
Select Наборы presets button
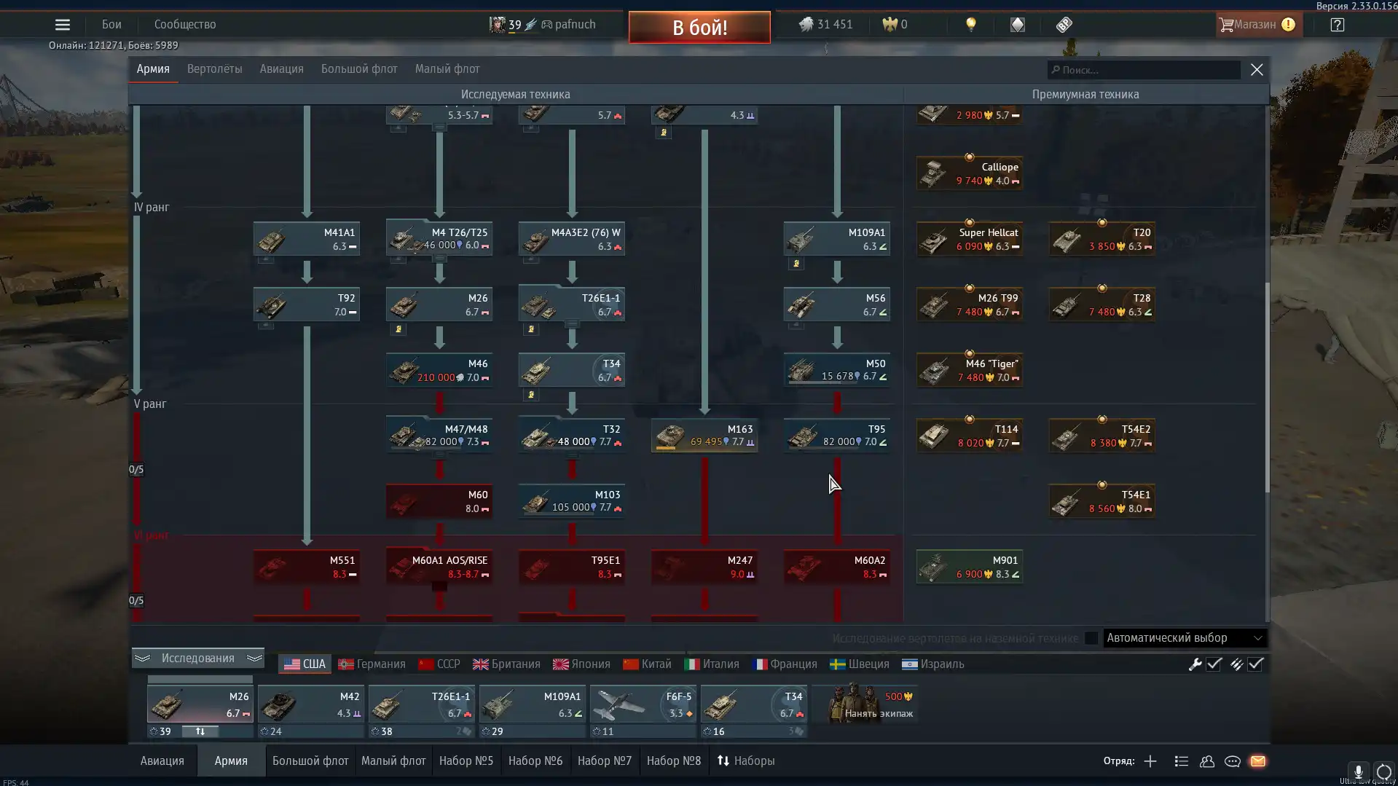click(746, 761)
